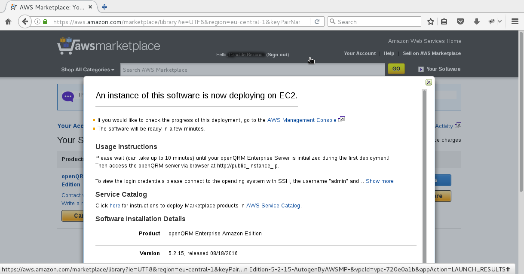Click the 'Product' row label
Image resolution: width=524 pixels, height=274 pixels.
(150, 234)
